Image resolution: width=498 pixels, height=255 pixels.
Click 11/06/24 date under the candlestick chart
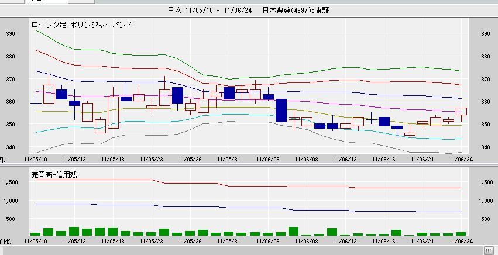[461, 160]
